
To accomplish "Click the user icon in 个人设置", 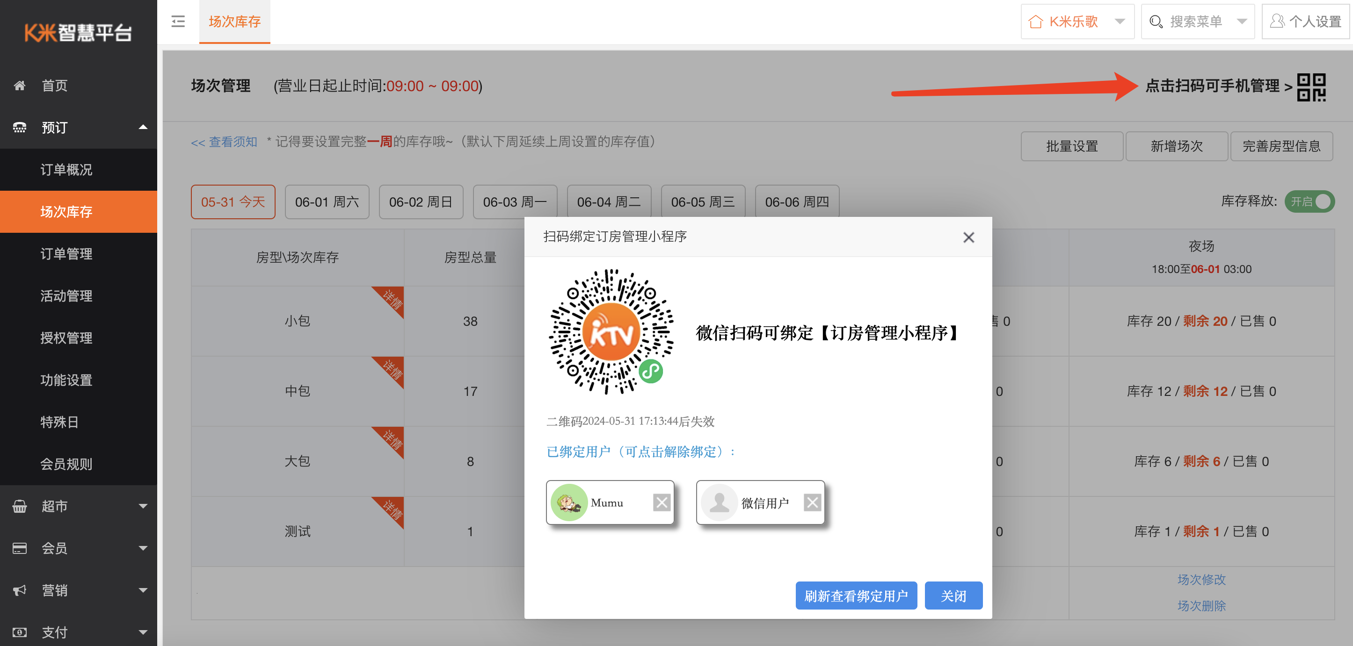I will pyautogui.click(x=1277, y=22).
